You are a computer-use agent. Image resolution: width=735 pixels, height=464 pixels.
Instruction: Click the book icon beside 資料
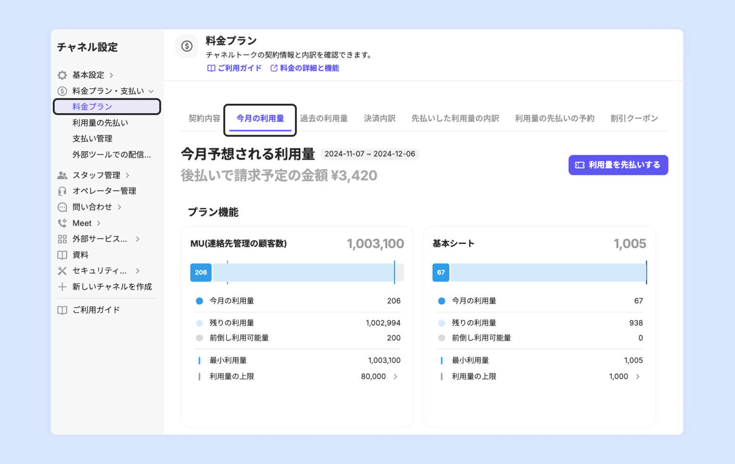(x=62, y=255)
